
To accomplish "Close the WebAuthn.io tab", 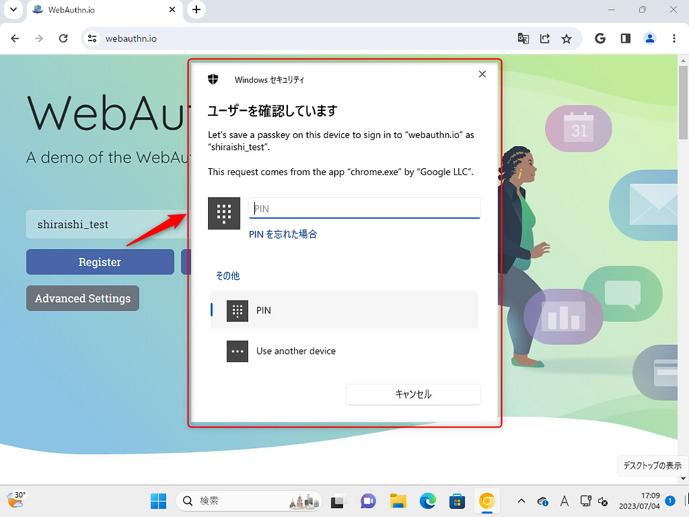I will point(172,10).
